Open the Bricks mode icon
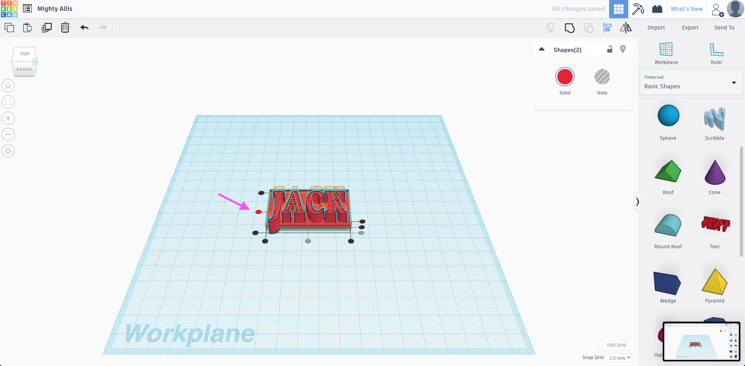 657,9
